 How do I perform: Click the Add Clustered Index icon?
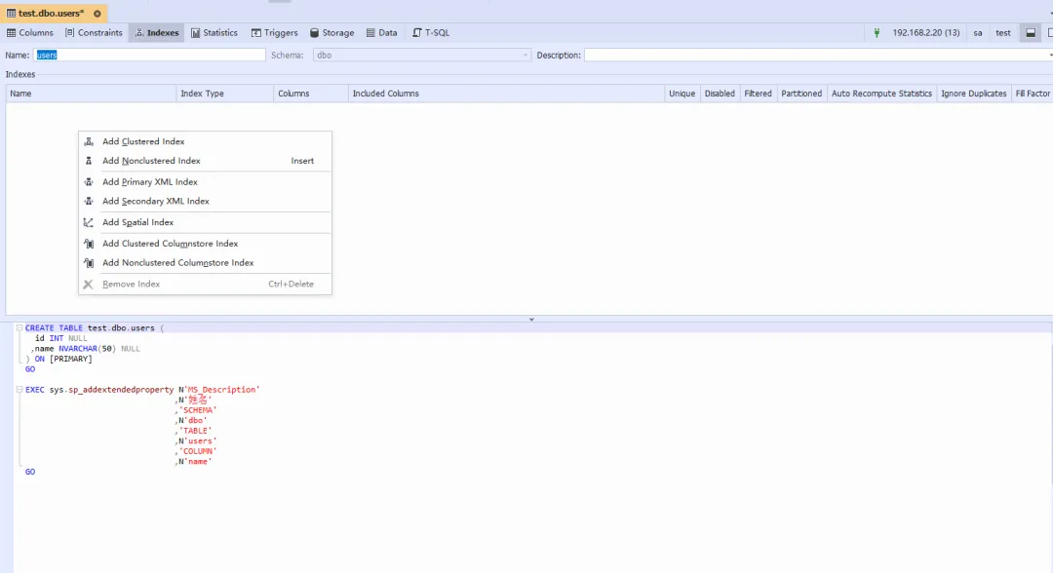coord(89,142)
